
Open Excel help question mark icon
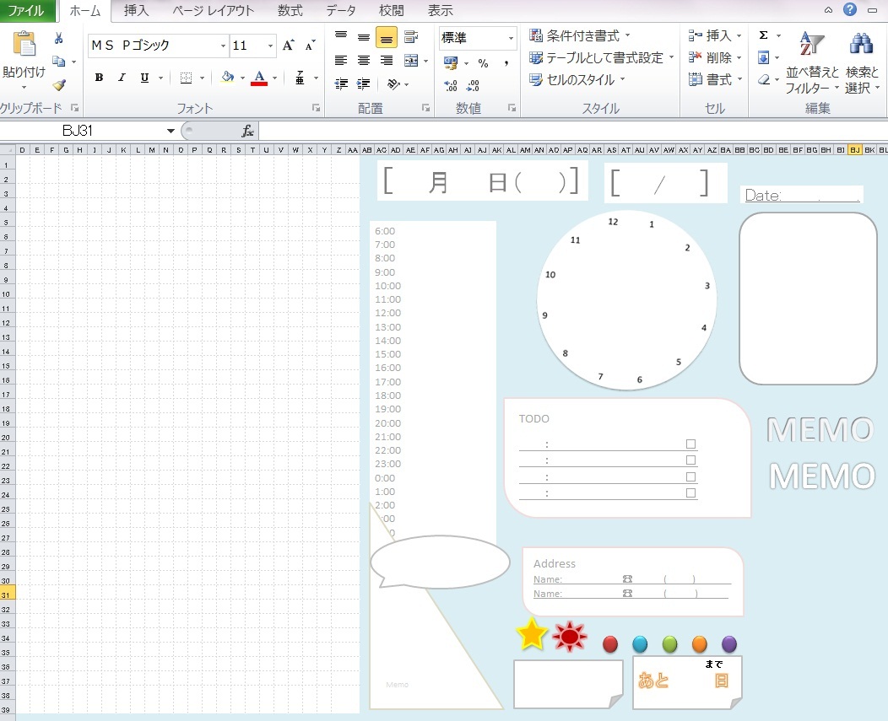pos(849,10)
